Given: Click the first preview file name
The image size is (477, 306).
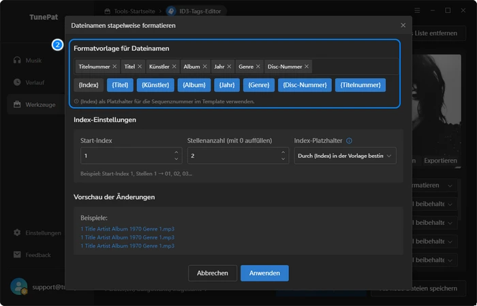Looking at the screenshot, I should pos(127,229).
